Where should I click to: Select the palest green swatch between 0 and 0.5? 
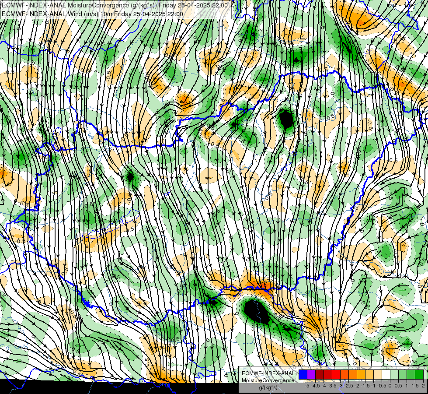tap(394, 375)
